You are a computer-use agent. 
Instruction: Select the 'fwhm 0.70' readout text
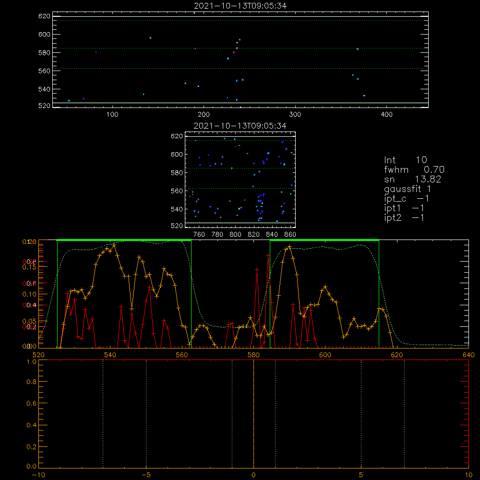tap(414, 169)
